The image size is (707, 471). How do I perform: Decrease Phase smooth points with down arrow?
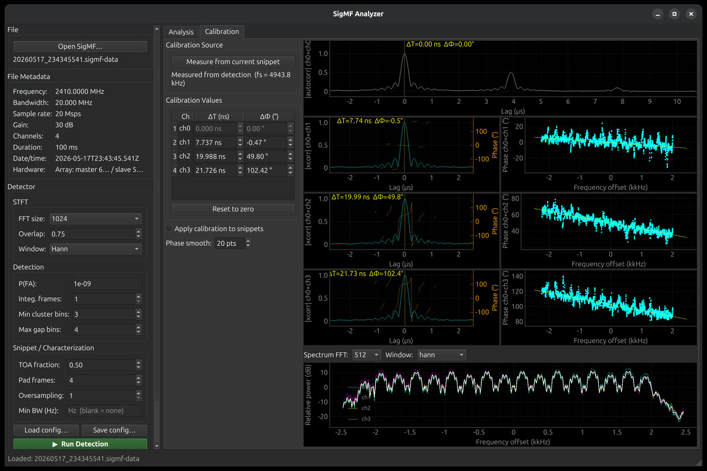248,246
